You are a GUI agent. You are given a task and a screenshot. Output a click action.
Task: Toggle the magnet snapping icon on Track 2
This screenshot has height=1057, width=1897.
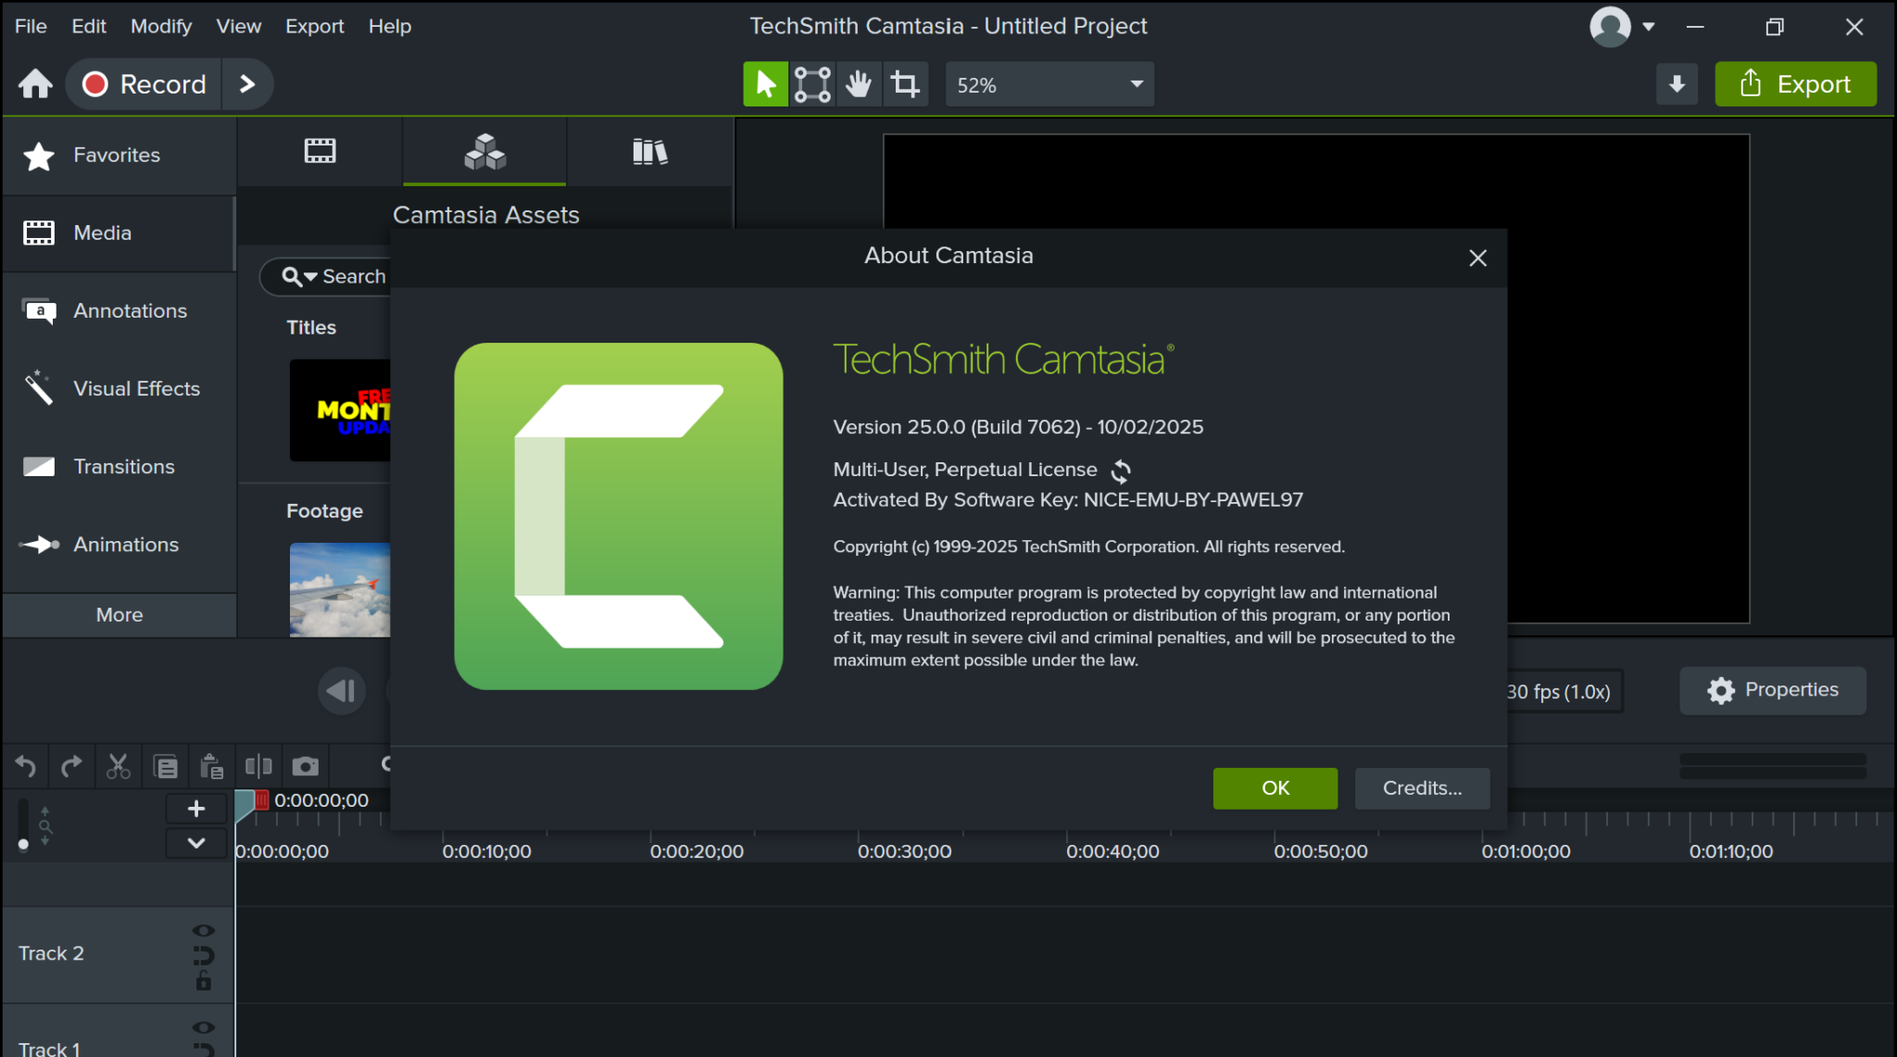pos(203,957)
